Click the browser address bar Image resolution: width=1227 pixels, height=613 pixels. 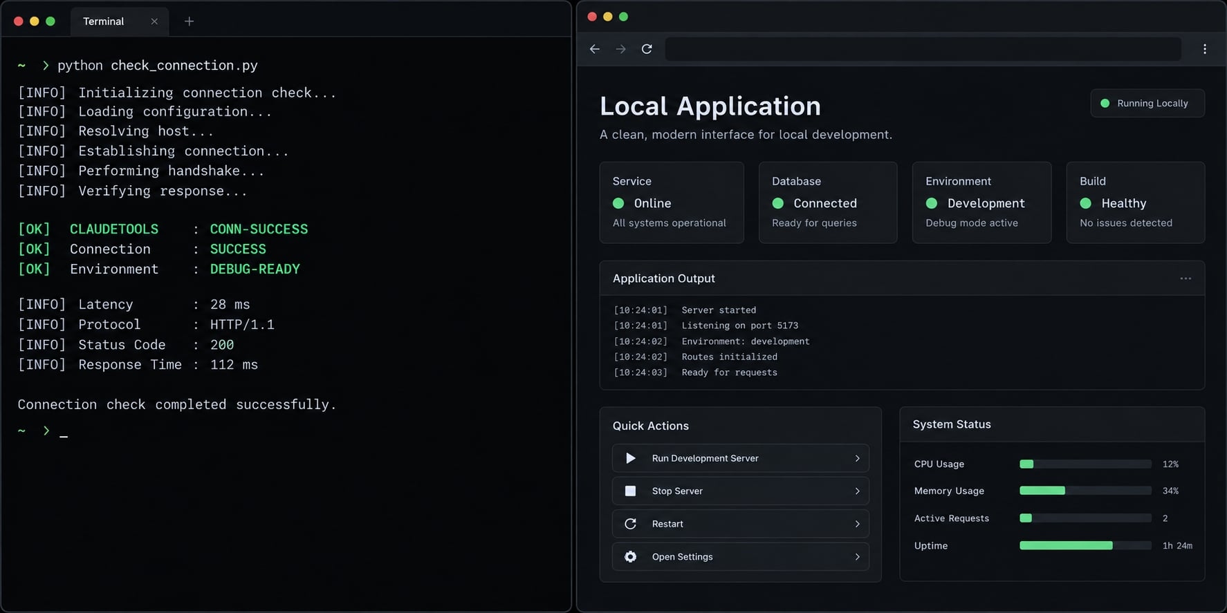[x=923, y=49]
